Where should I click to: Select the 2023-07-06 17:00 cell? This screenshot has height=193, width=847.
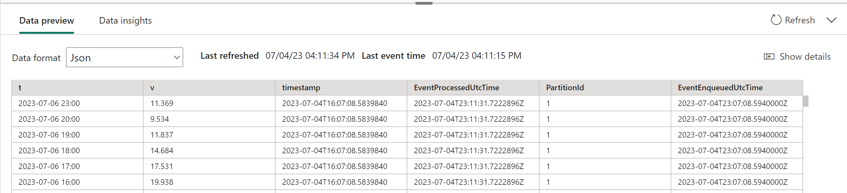point(49,166)
